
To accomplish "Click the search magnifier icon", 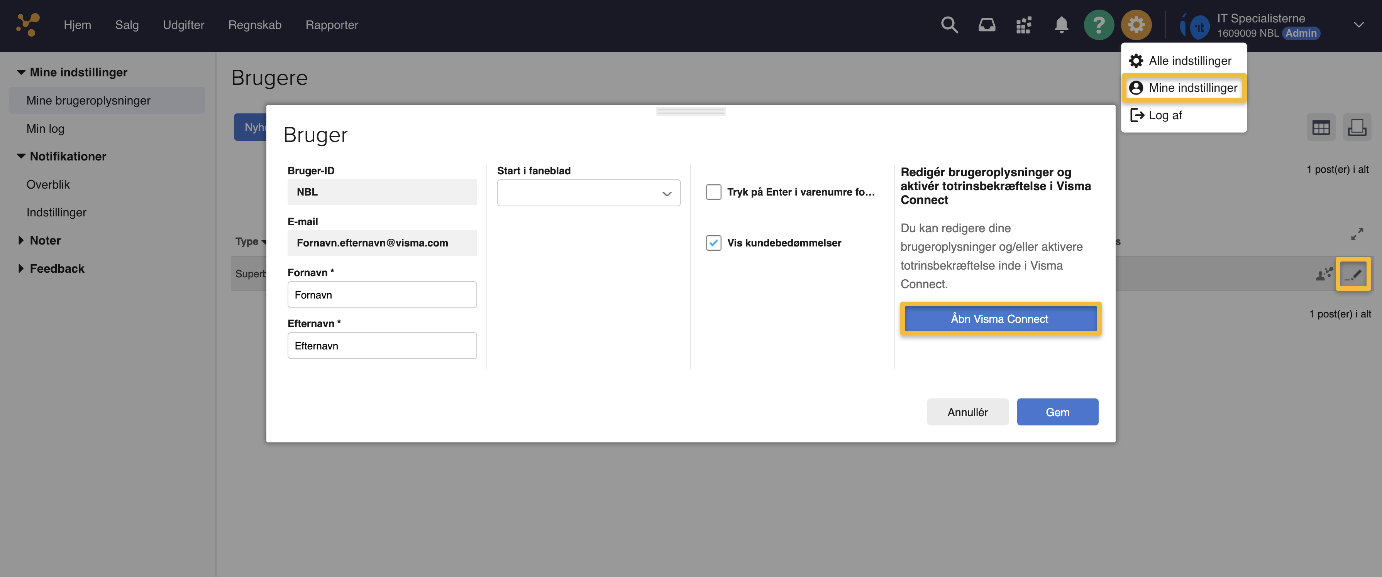I will (x=949, y=25).
